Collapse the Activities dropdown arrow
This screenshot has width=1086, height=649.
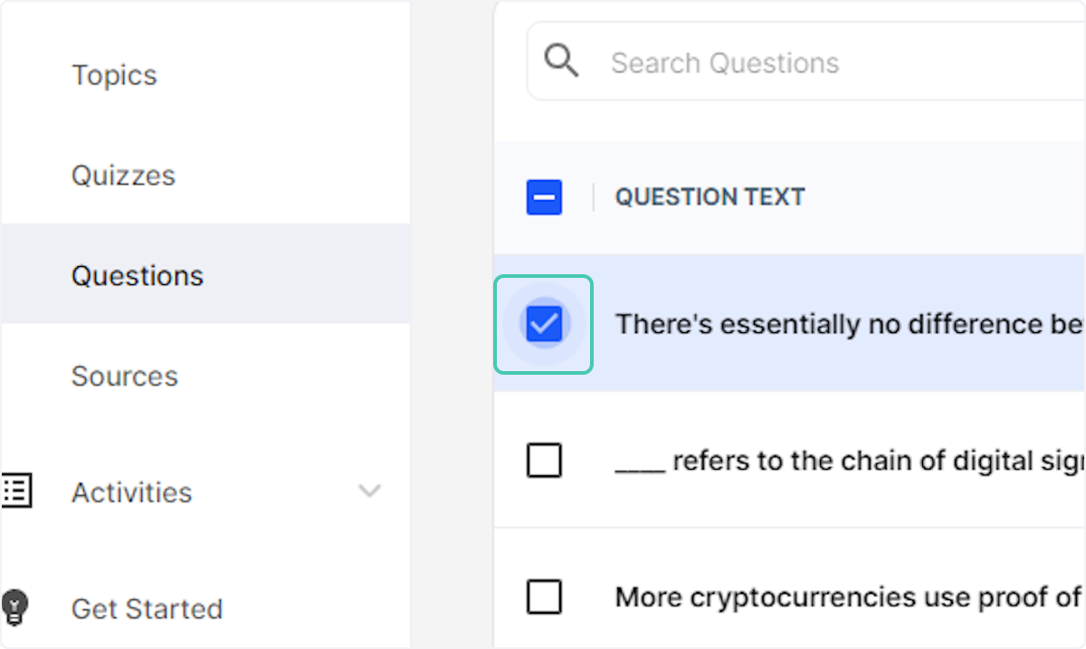click(369, 492)
